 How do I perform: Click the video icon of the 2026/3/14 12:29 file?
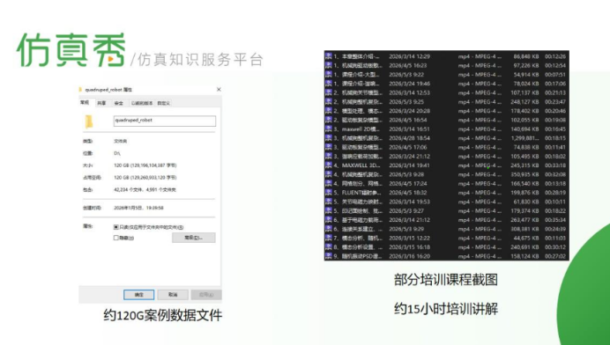pos(329,56)
